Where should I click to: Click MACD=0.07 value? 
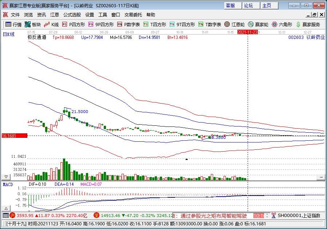pos(91,184)
